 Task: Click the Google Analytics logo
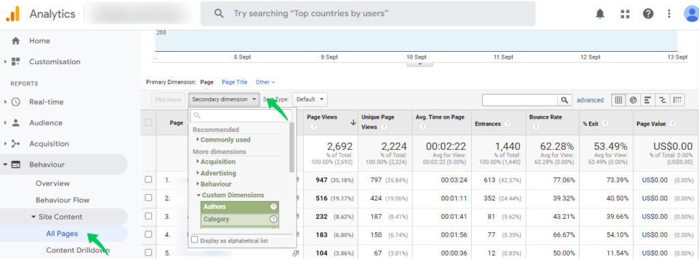pos(12,14)
